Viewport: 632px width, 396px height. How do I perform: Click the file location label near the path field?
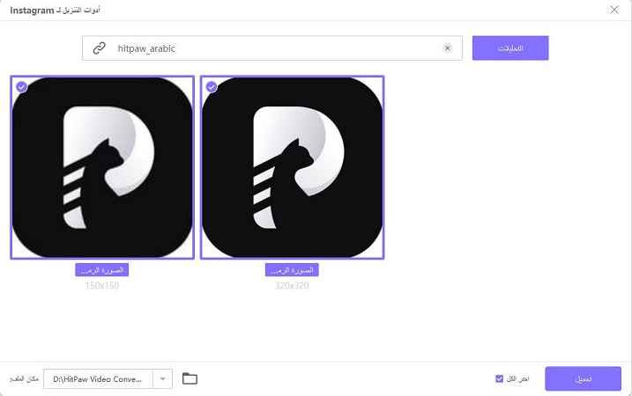coord(24,379)
